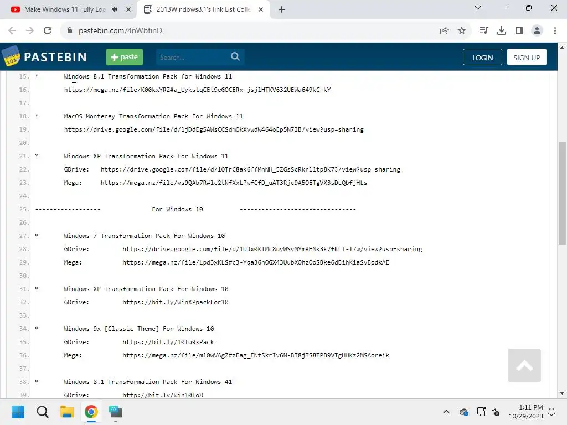Screen dimensions: 567x425
Task: Show hidden system tray icons
Action: [446, 412]
